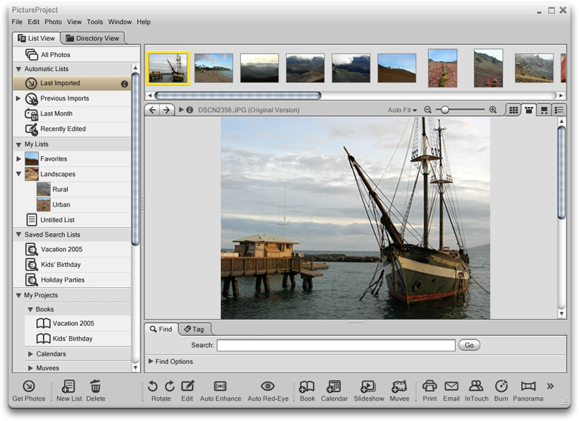This screenshot has width=579, height=421.
Task: Switch to Directory View tab
Action: (92, 38)
